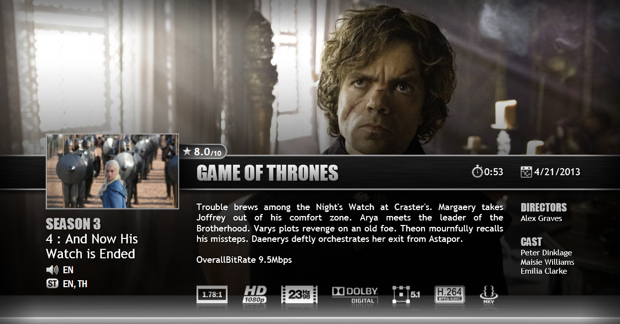Select director Alex Graves
620x324 pixels.
point(541,218)
